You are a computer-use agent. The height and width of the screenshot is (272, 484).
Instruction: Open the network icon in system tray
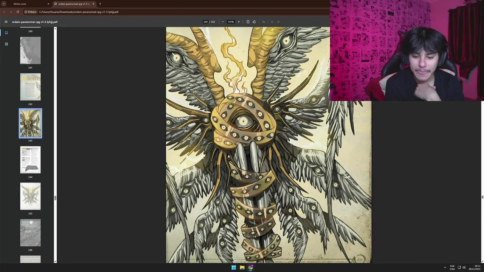click(459, 267)
